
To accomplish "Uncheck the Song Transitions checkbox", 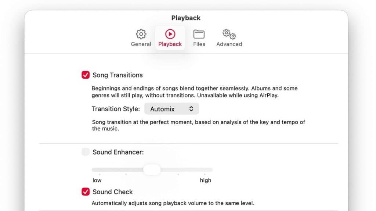I will pos(86,75).
